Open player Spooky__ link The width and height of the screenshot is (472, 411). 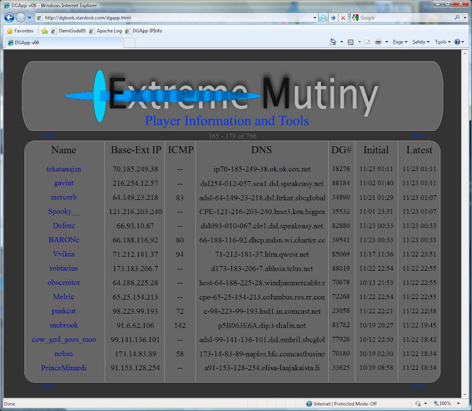64,212
